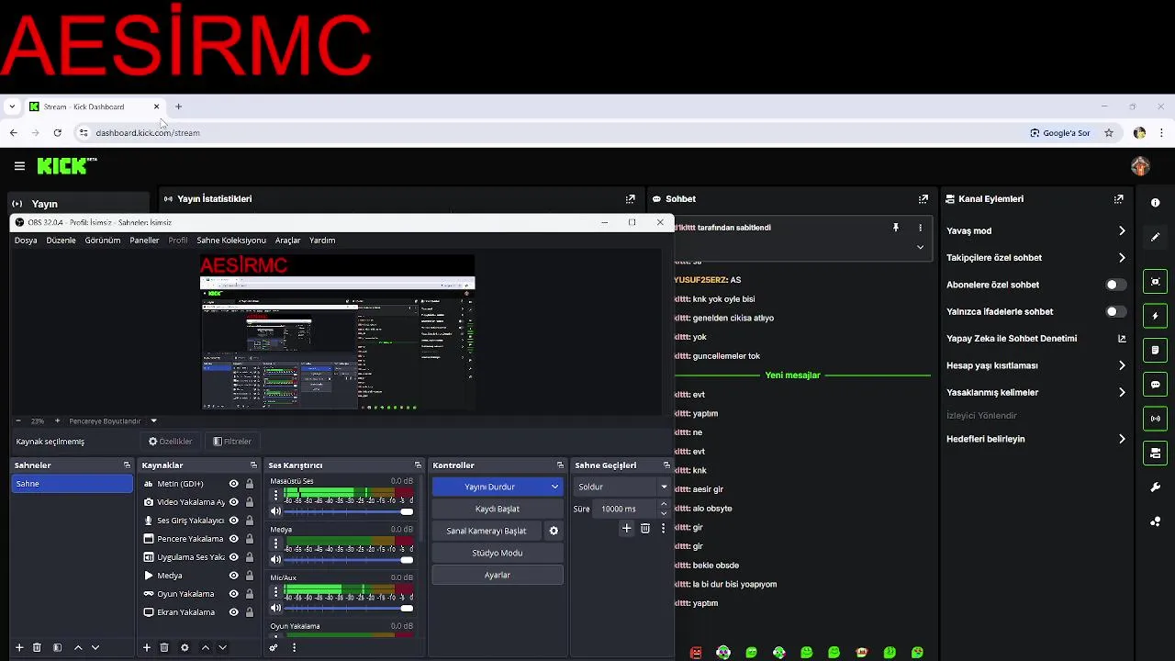1175x661 pixels.
Task: Pop out the Sohbet panel
Action: point(923,199)
